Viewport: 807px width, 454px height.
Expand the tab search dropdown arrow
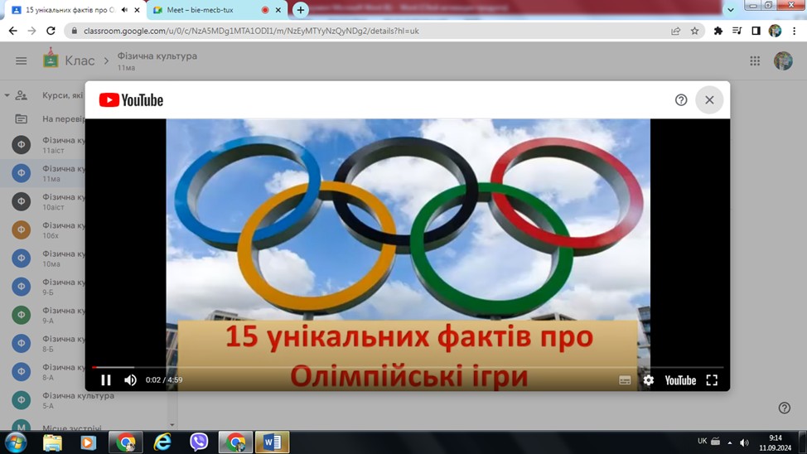click(730, 10)
